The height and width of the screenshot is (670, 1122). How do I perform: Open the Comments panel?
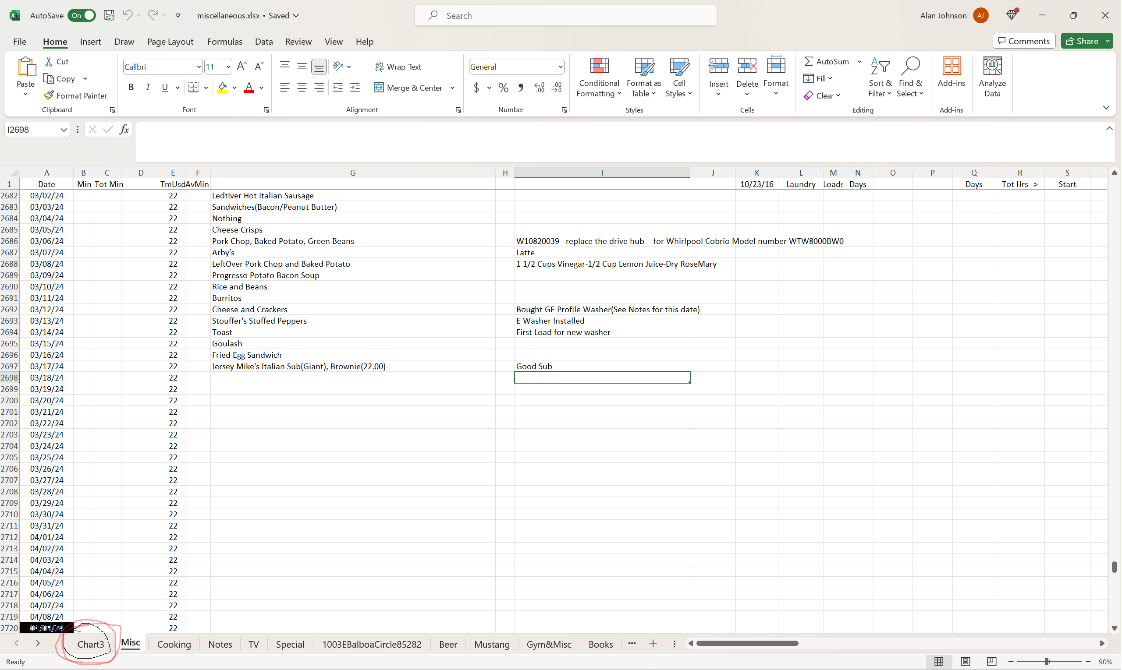click(1023, 41)
